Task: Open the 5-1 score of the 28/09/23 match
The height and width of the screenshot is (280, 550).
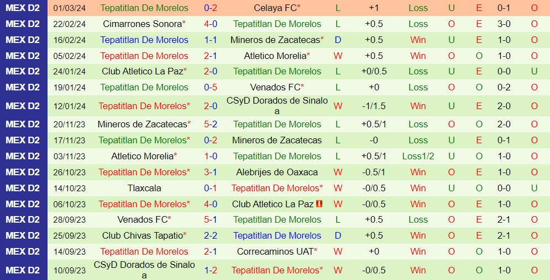Action: click(x=211, y=219)
